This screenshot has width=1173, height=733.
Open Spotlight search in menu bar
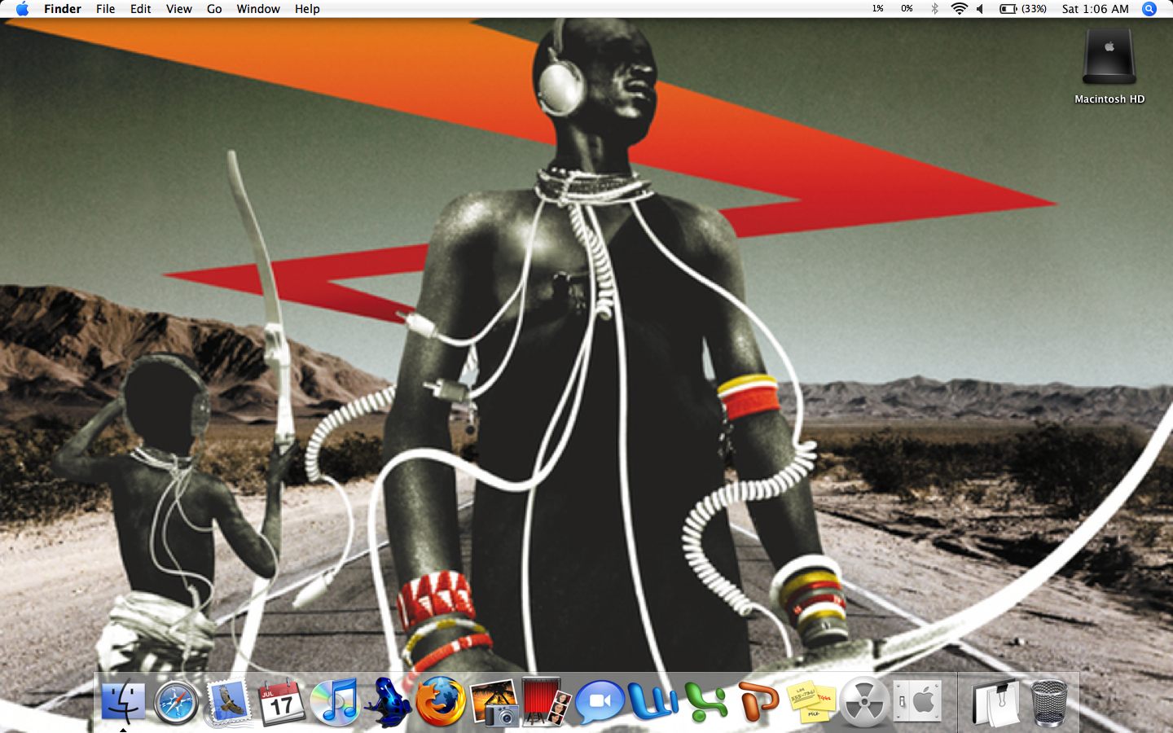1149,9
